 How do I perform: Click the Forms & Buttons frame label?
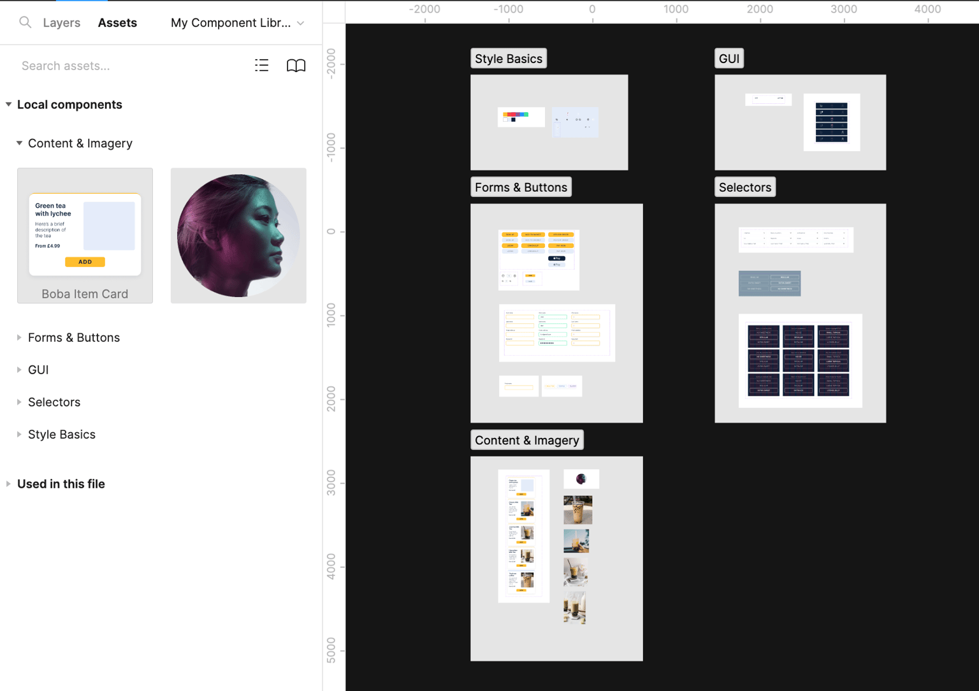point(521,187)
